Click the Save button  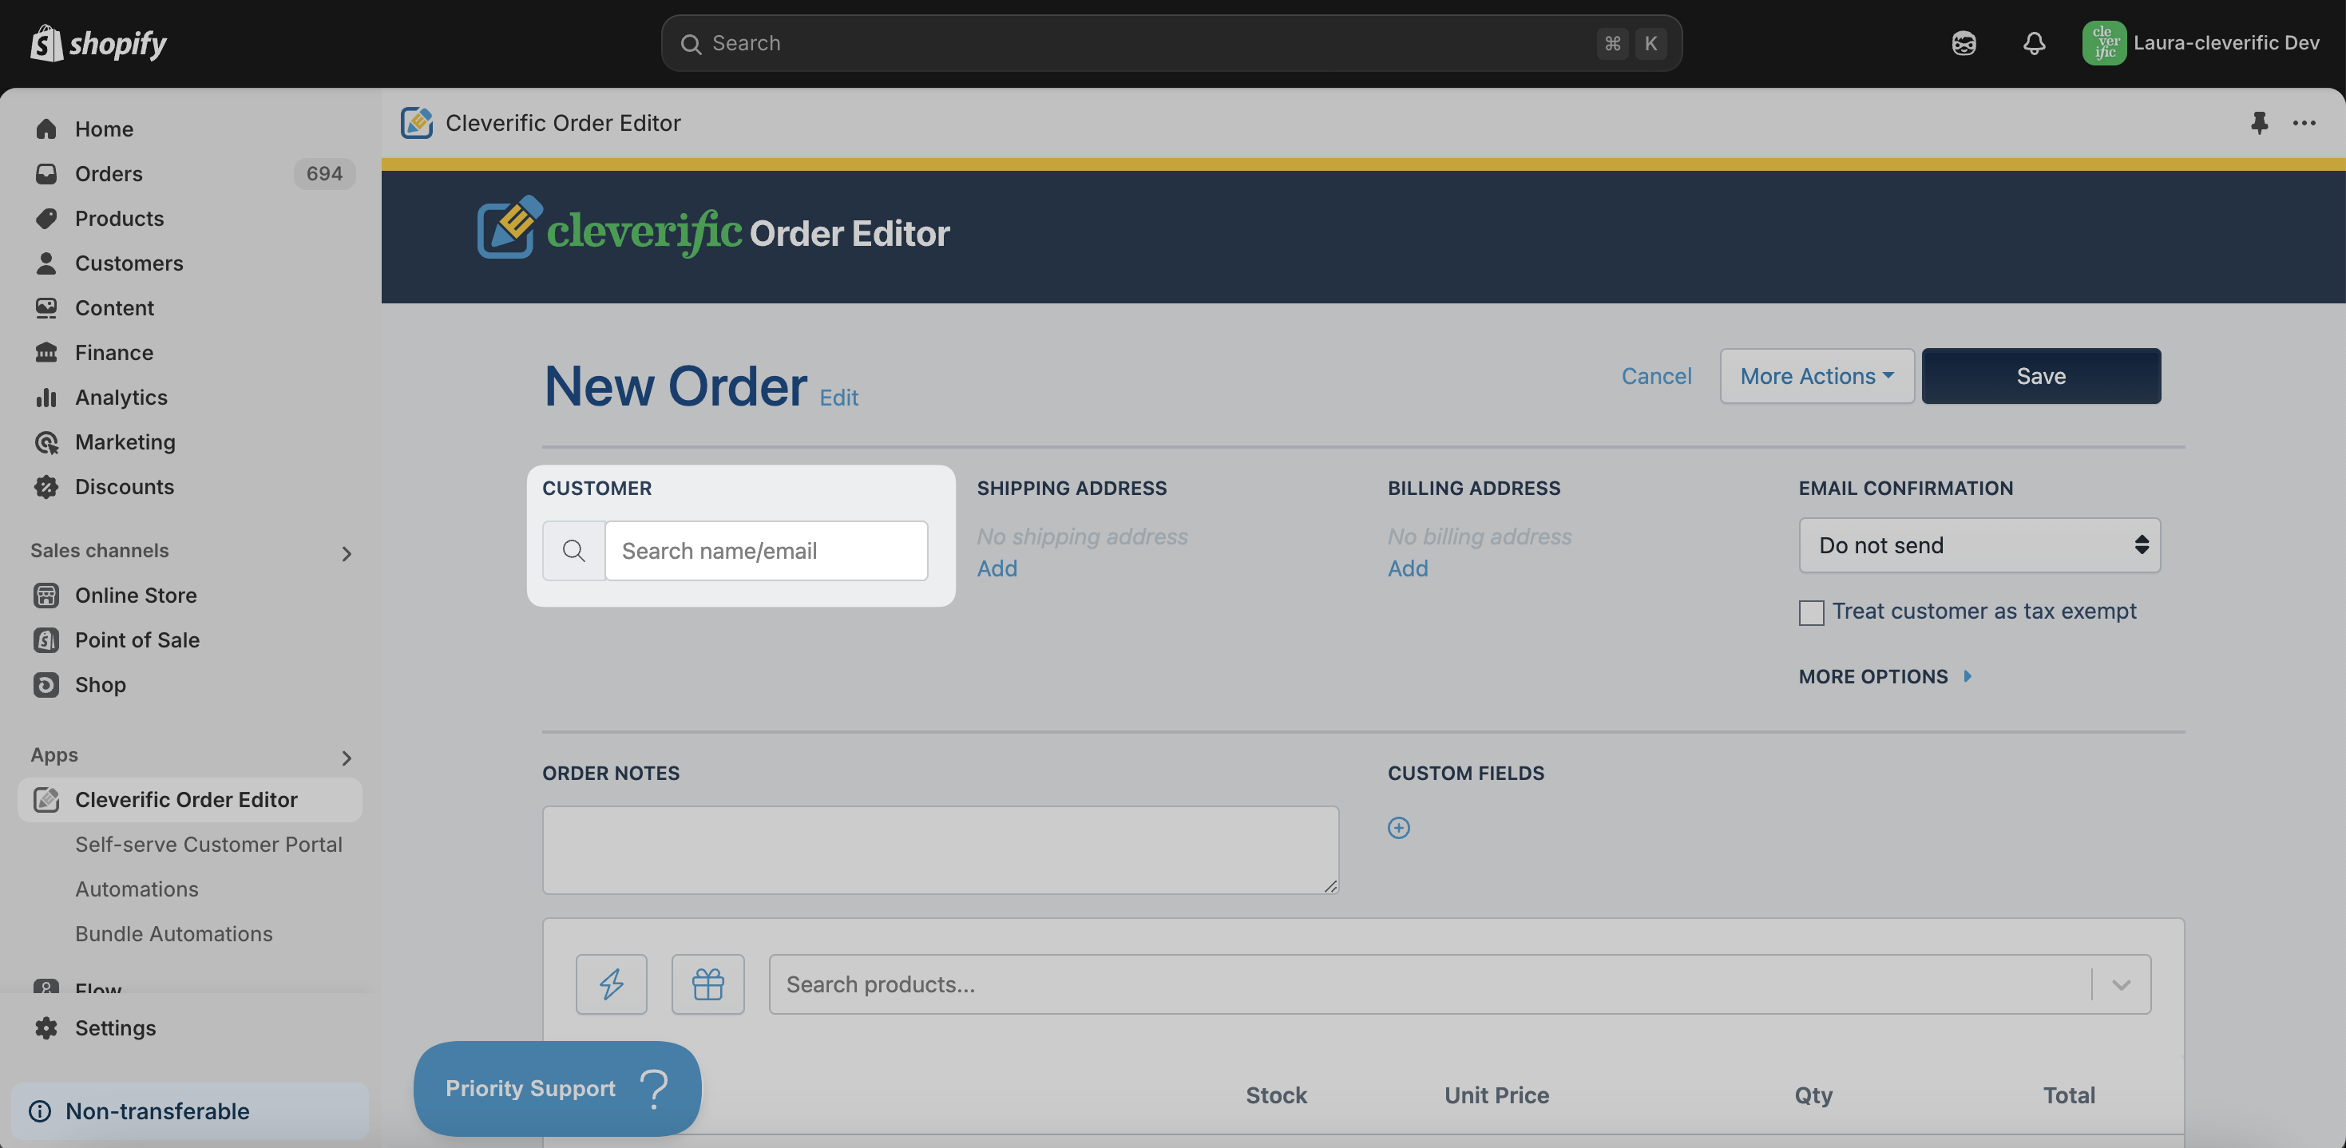tap(2040, 375)
